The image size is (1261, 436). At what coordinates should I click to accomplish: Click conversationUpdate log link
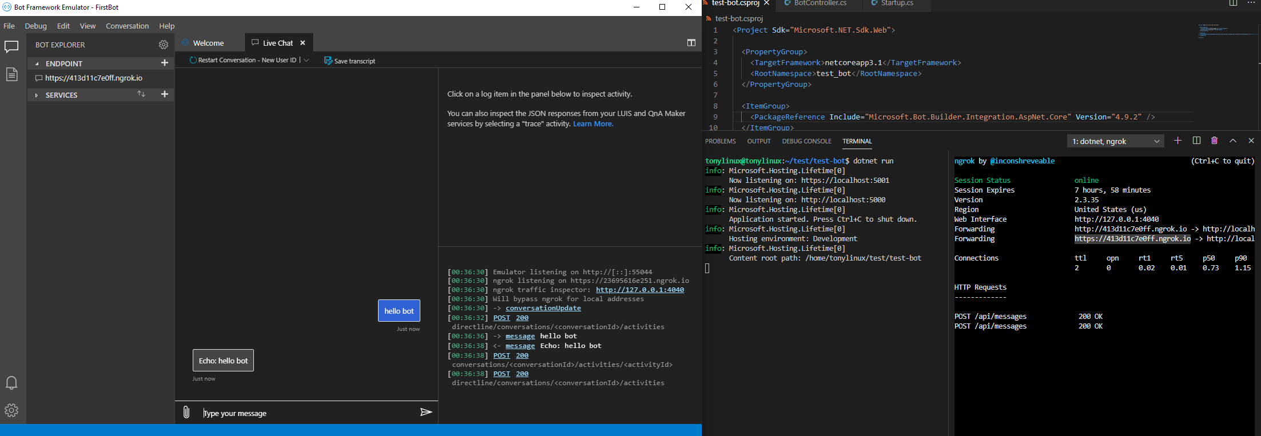point(543,308)
